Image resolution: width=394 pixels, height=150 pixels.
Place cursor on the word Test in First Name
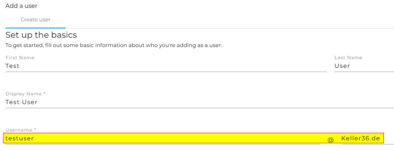(12, 66)
